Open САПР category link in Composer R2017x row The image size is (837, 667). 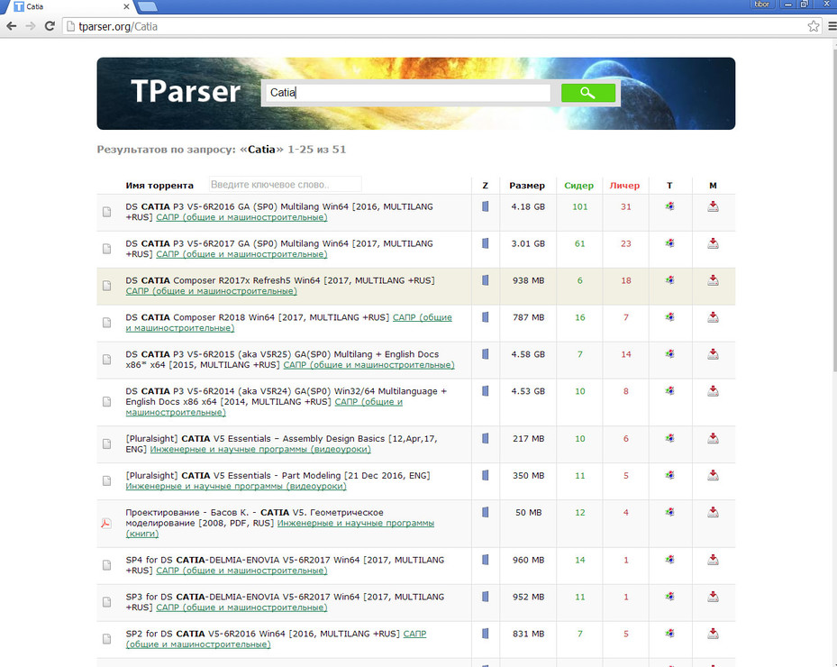212,291
